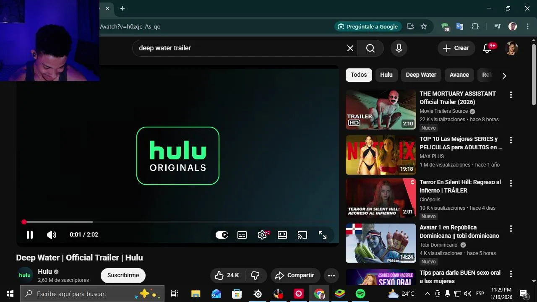Open the Windows Start menu
Viewport: 537px width, 302px height.
[x=10, y=294]
